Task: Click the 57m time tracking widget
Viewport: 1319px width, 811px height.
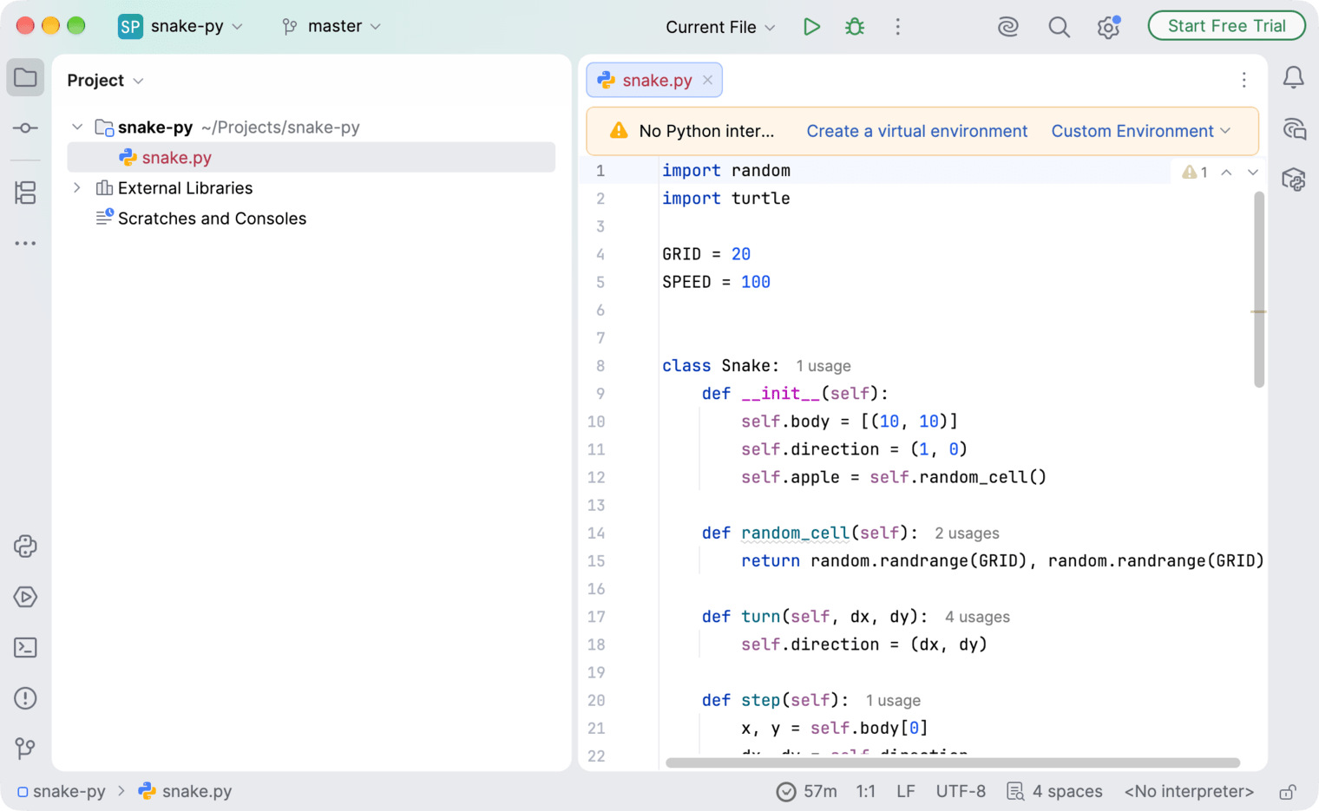Action: click(807, 791)
